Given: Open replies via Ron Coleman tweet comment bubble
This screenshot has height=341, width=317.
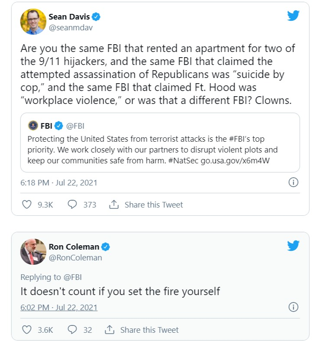Looking at the screenshot, I should 72,330.
